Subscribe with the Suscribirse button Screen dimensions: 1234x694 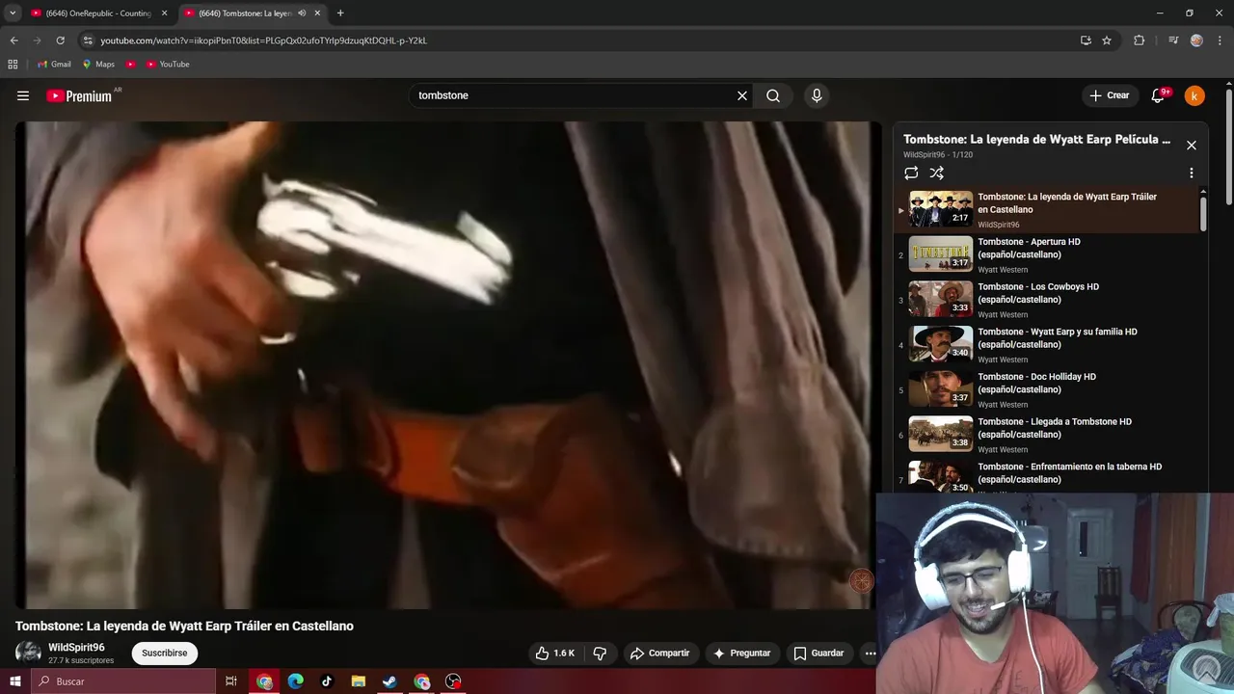[x=165, y=653]
